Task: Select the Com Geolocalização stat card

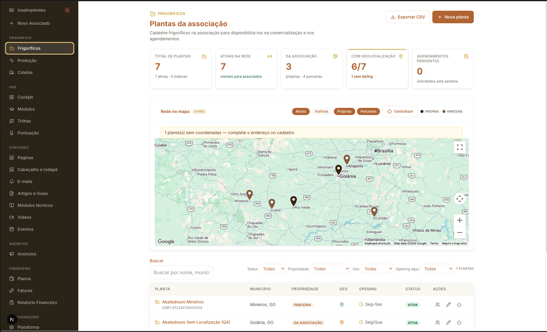Action: click(x=377, y=69)
